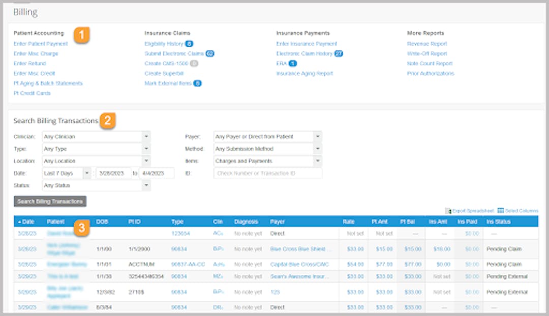Click the Electronic Claim History count badge
Screen dimensions: 549x316
pyautogui.click(x=339, y=54)
